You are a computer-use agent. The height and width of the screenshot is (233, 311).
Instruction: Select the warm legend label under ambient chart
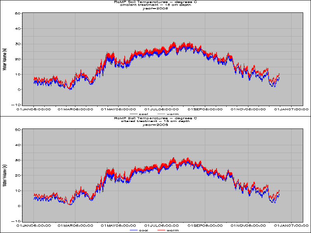point(173,114)
